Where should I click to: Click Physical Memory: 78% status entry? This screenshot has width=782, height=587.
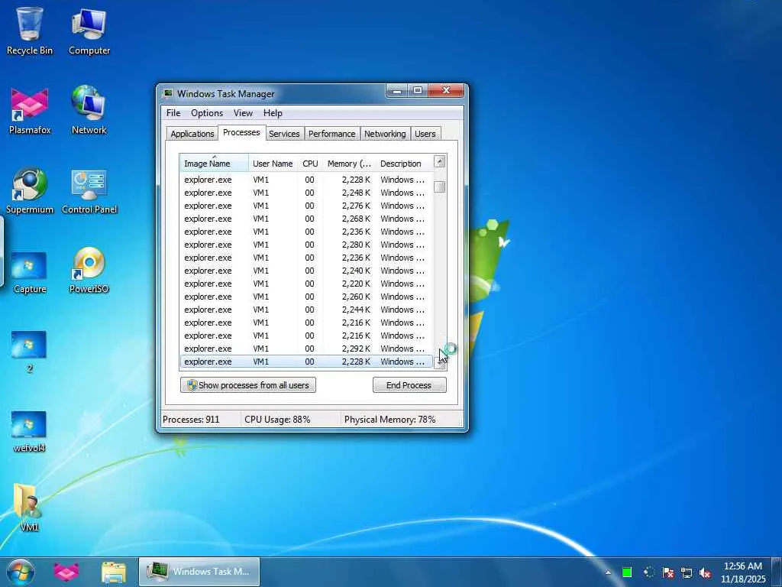[x=389, y=420]
